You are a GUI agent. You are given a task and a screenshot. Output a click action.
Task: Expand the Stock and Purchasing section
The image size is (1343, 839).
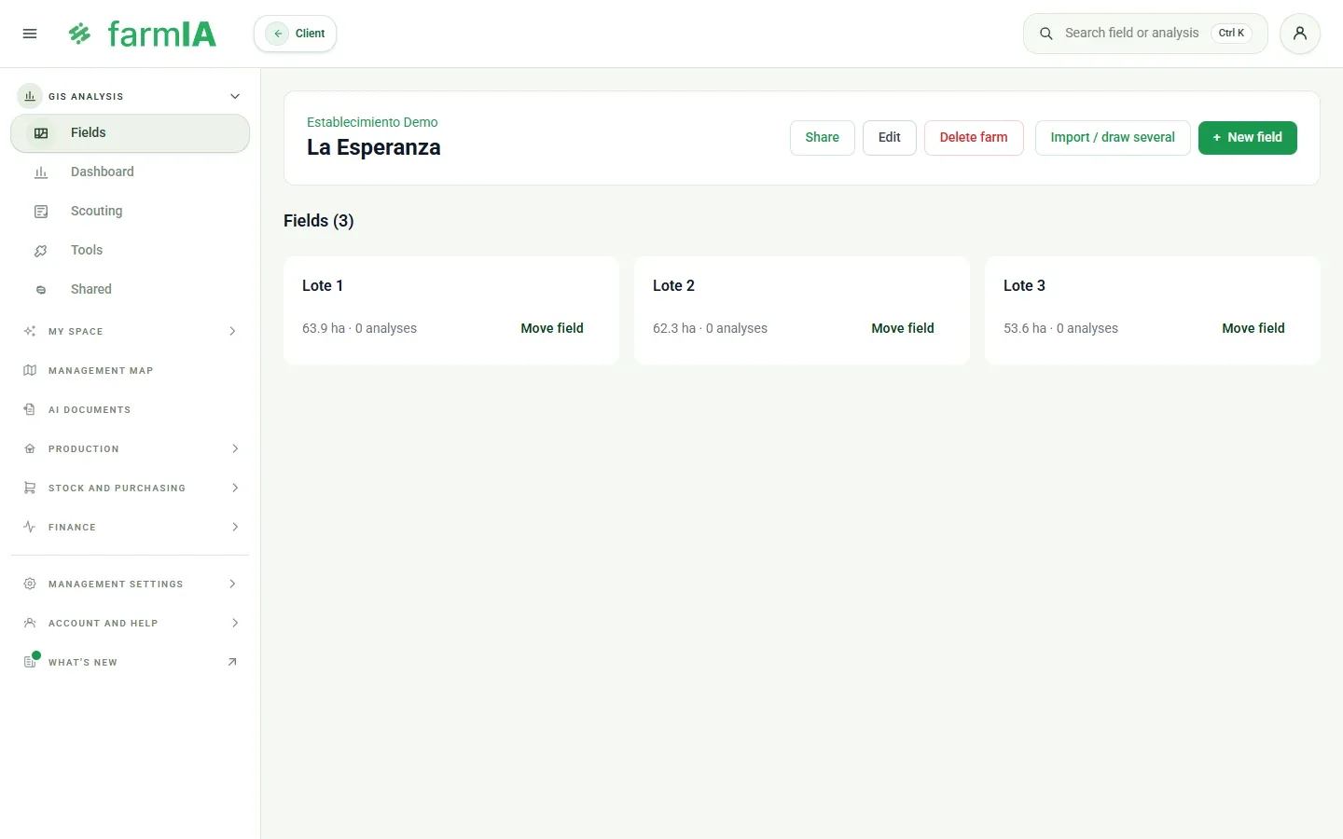[130, 488]
